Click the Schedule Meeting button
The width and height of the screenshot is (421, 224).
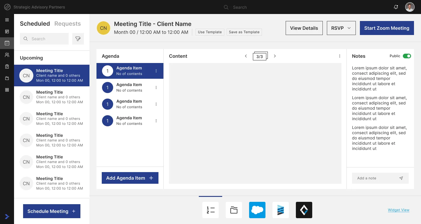52,211
